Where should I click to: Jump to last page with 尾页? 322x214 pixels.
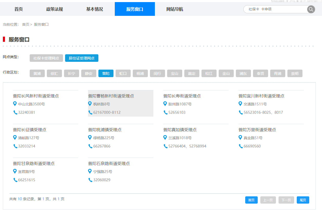(x=303, y=200)
